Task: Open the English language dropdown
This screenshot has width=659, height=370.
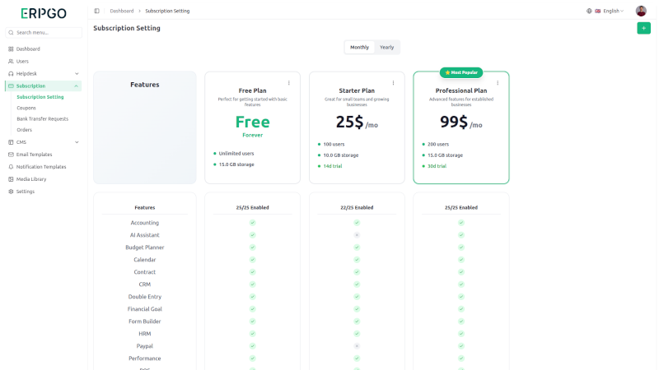Action: pos(605,11)
